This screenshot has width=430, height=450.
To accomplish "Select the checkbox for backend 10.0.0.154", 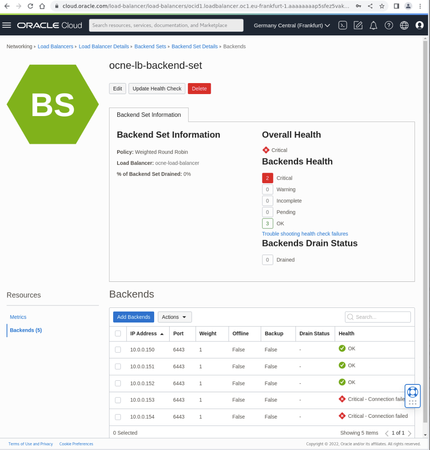I will 118,417.
